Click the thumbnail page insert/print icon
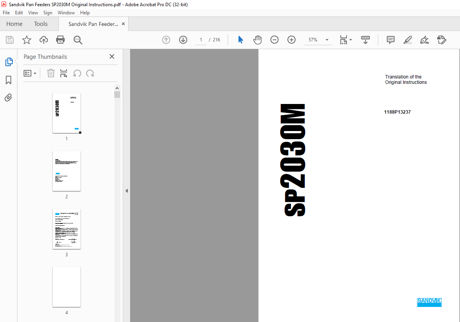 (64, 73)
